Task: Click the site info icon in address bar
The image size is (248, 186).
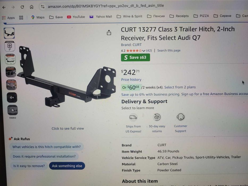Action: pyautogui.click(x=43, y=7)
